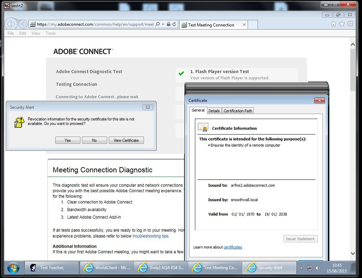
Task: Close the Certificate dialog
Action: (320, 100)
